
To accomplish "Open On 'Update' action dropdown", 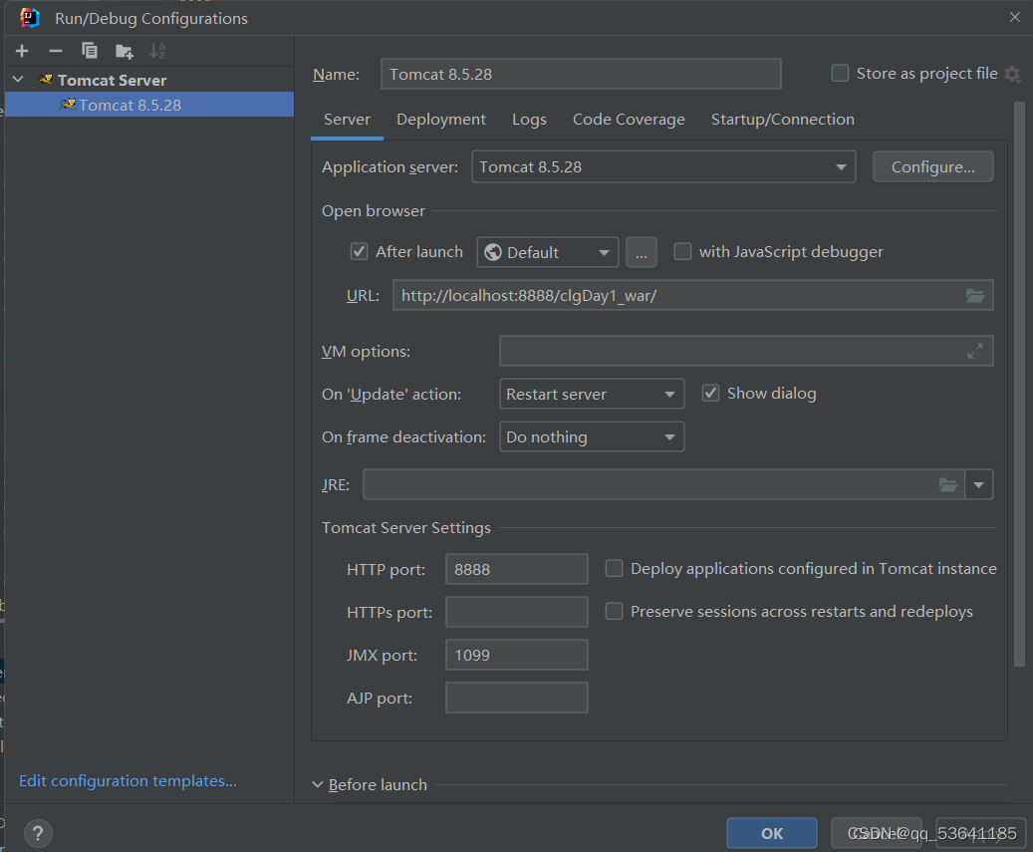I will (x=592, y=394).
